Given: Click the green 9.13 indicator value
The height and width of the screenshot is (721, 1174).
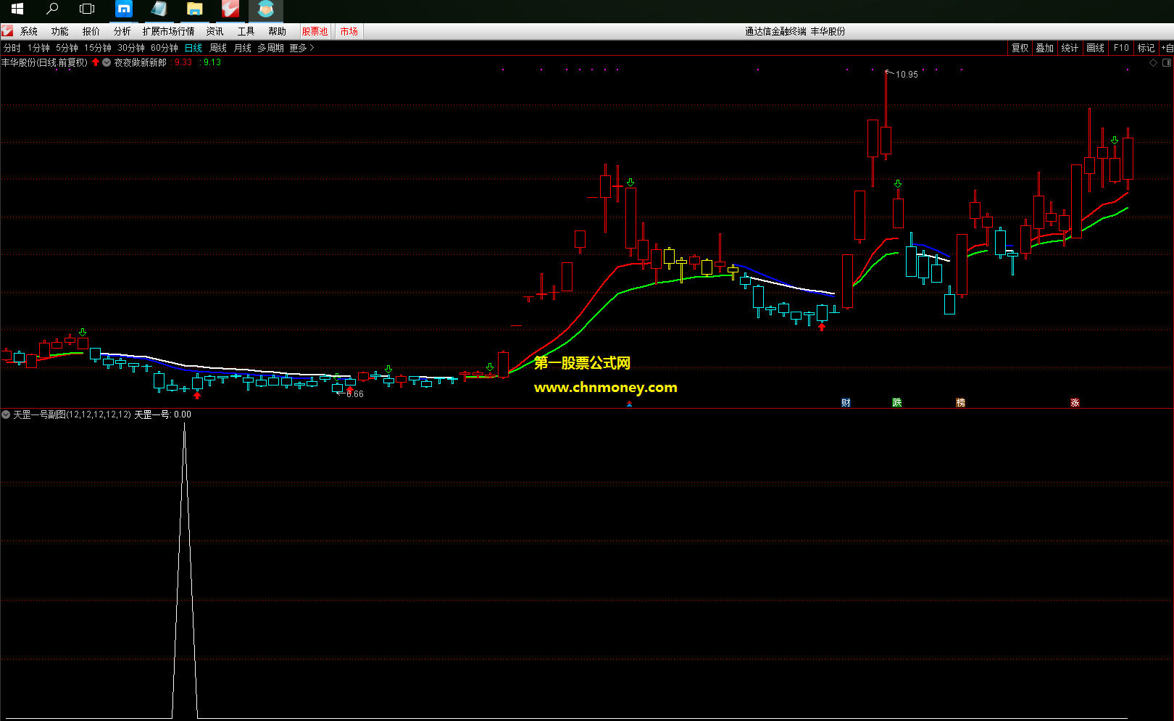Looking at the screenshot, I should (x=212, y=62).
